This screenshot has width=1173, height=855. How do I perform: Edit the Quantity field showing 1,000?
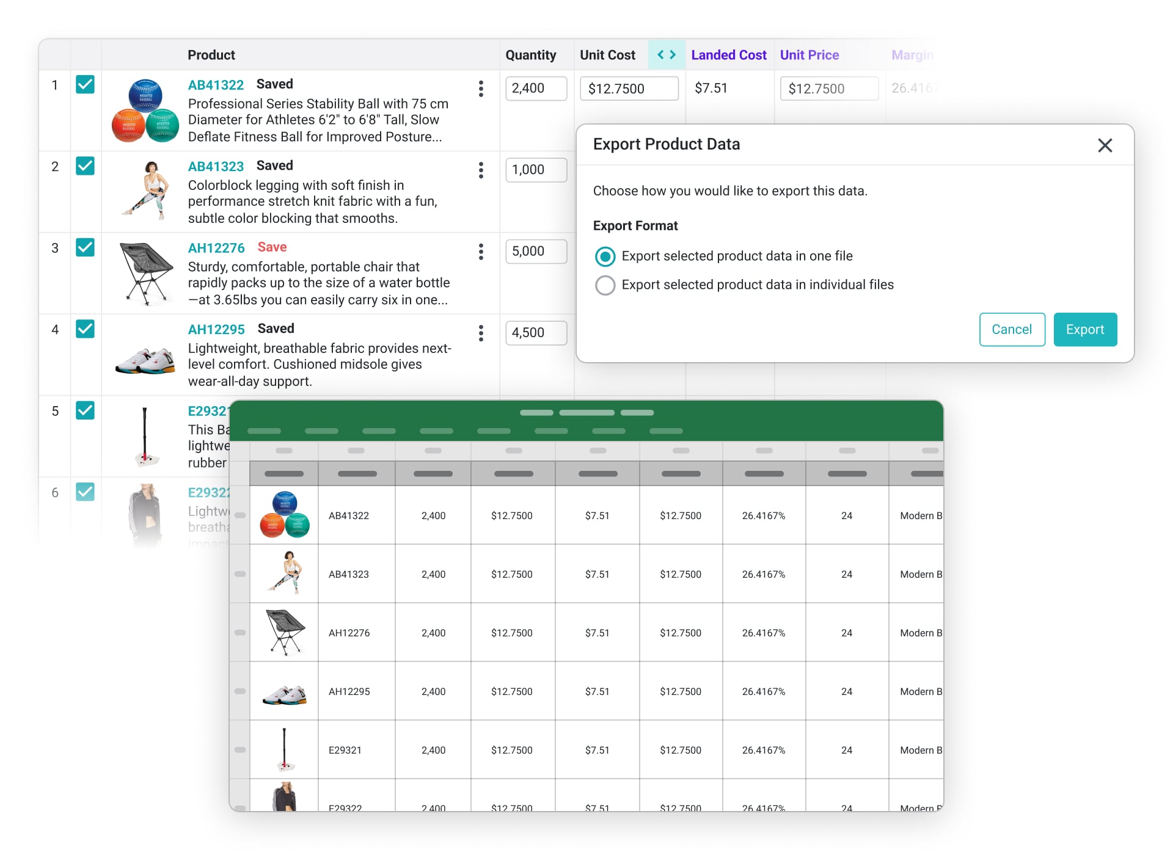tap(536, 170)
